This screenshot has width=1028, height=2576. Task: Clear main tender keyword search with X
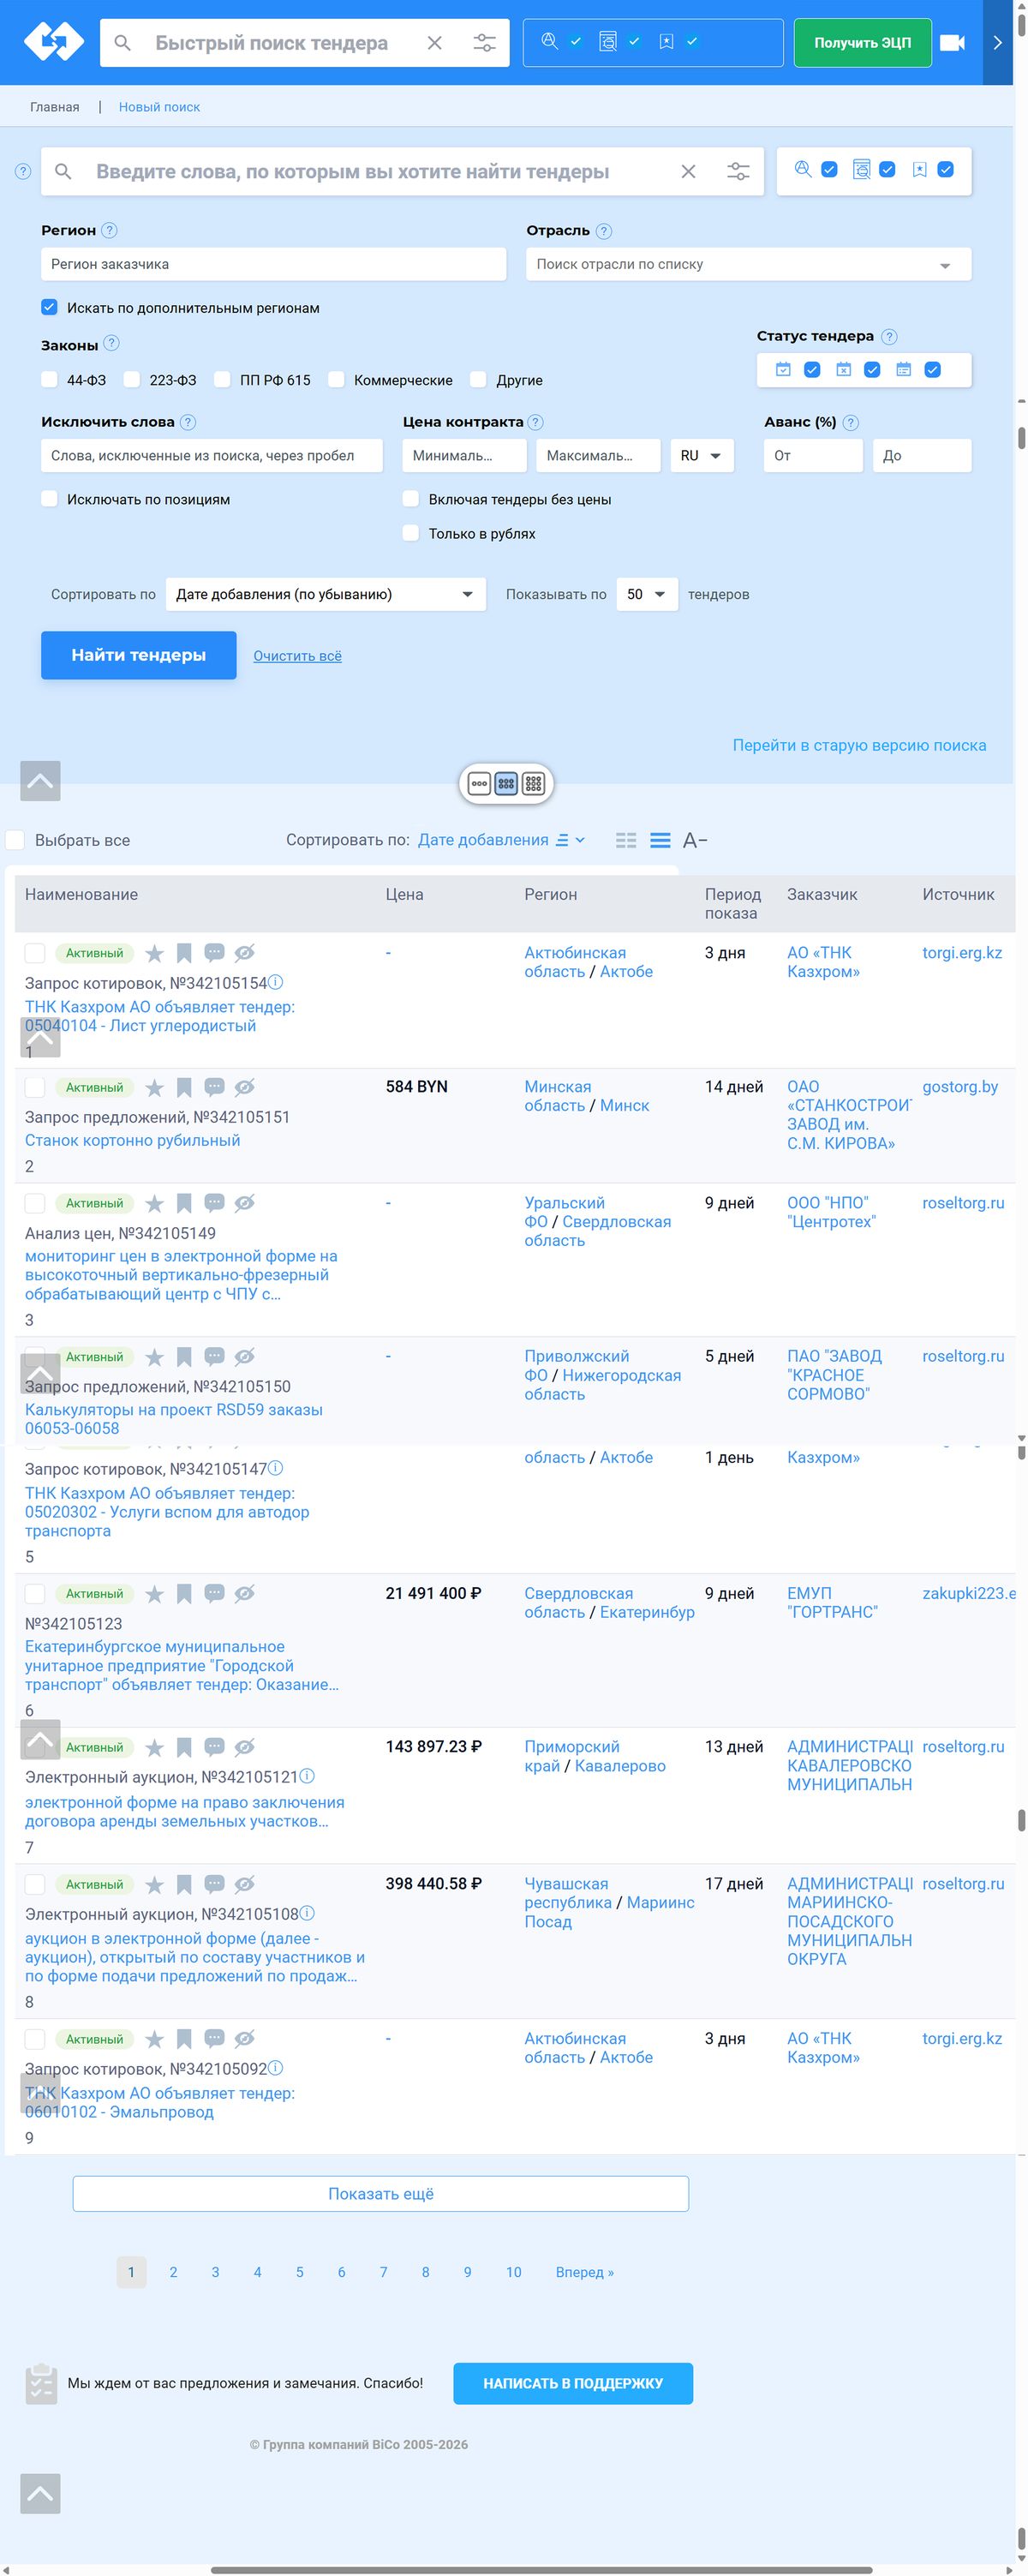[x=688, y=172]
